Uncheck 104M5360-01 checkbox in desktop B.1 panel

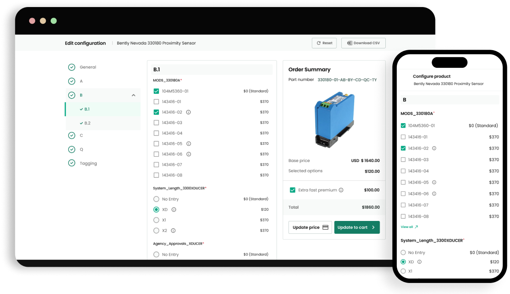coord(156,91)
